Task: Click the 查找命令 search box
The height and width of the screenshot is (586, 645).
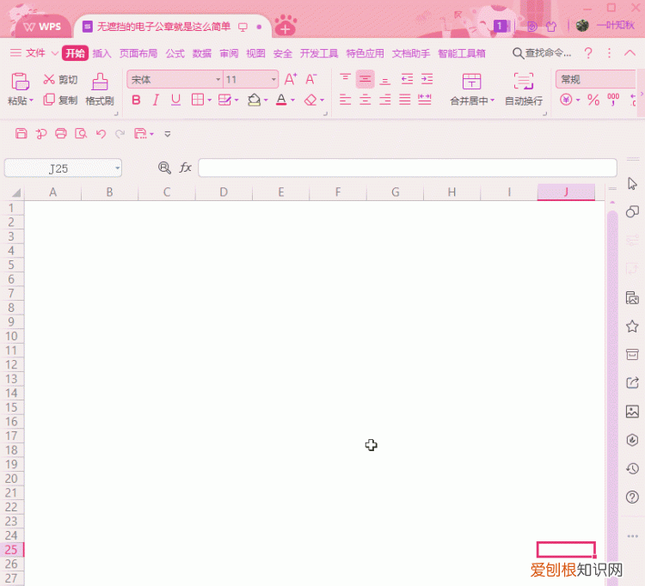Action: [542, 53]
